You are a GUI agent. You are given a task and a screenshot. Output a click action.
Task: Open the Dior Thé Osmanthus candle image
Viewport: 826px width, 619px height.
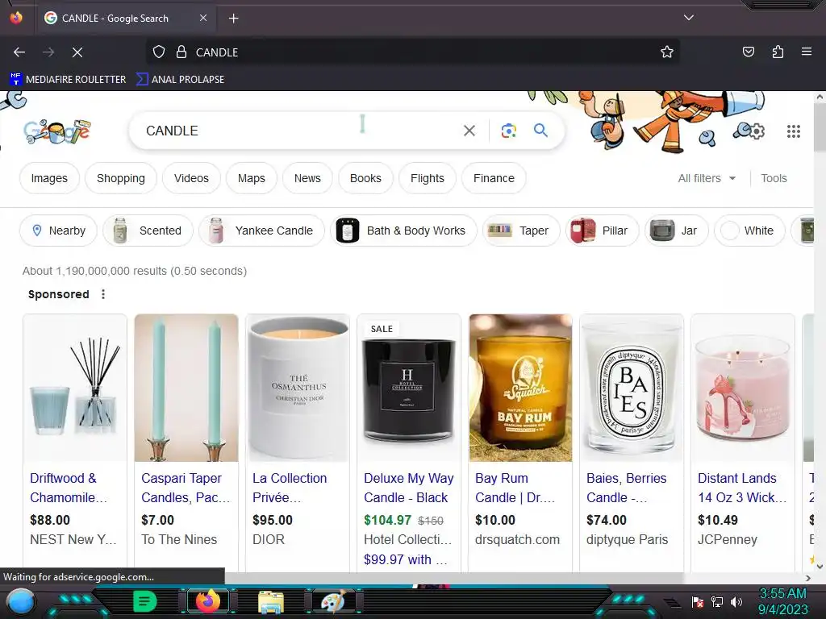pos(298,388)
